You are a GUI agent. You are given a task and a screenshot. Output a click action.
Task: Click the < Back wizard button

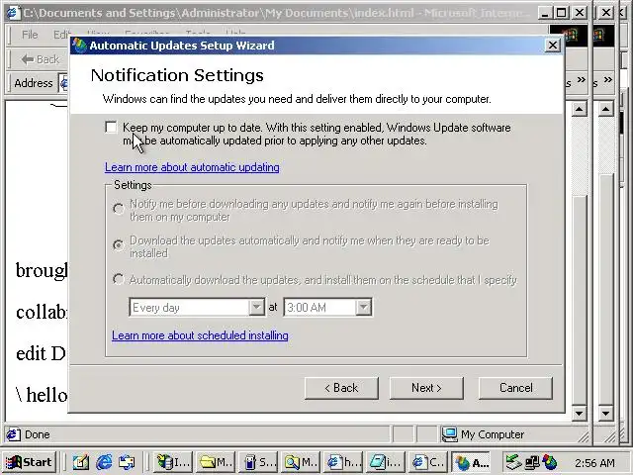tap(341, 388)
